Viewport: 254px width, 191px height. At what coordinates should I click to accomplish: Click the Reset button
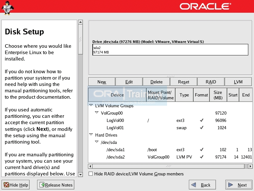click(184, 82)
